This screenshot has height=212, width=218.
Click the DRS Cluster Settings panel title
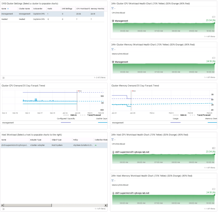pyautogui.click(x=27, y=3)
